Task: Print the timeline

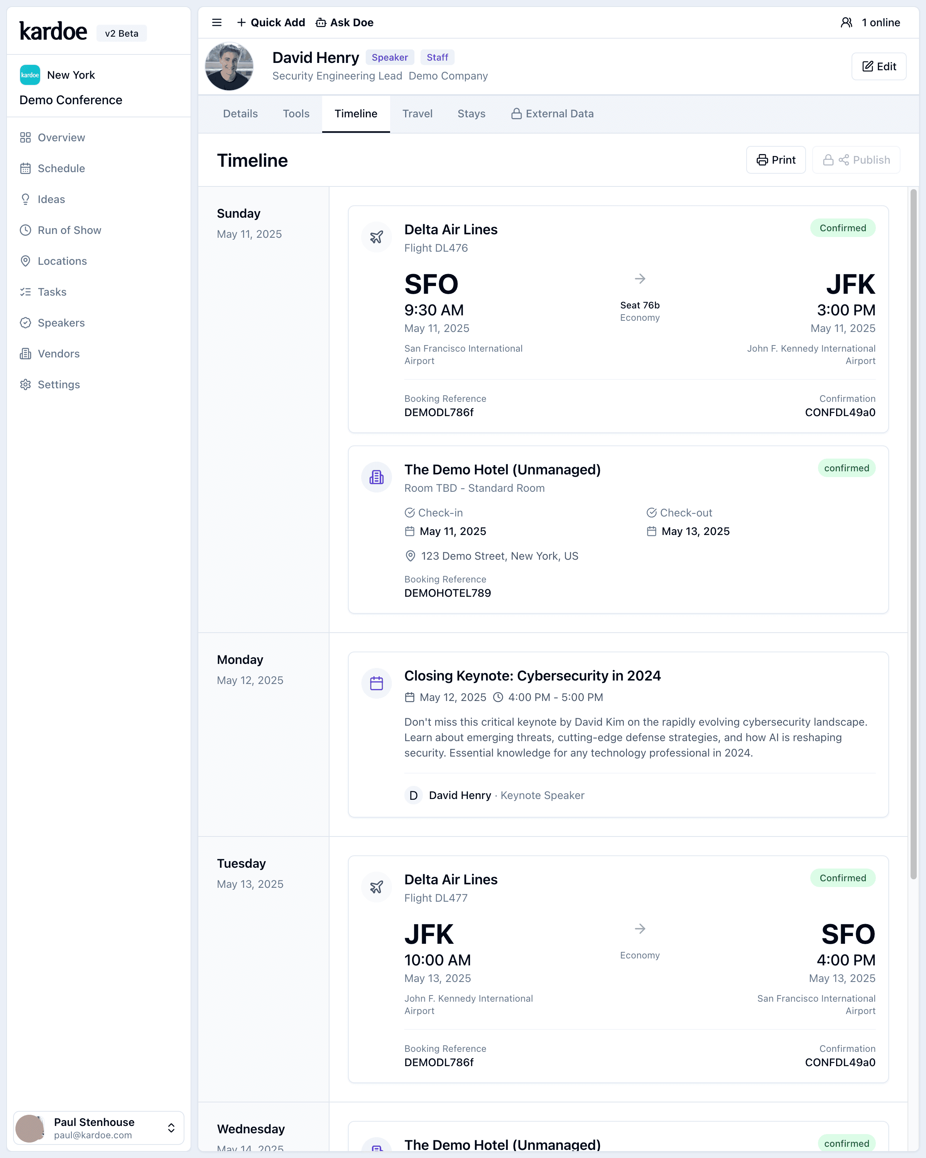Action: click(x=776, y=160)
